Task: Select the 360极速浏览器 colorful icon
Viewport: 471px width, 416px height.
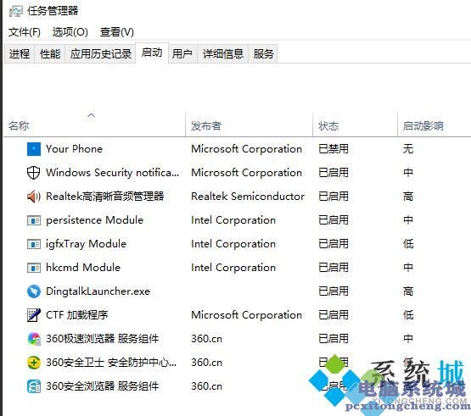Action: coord(34,339)
